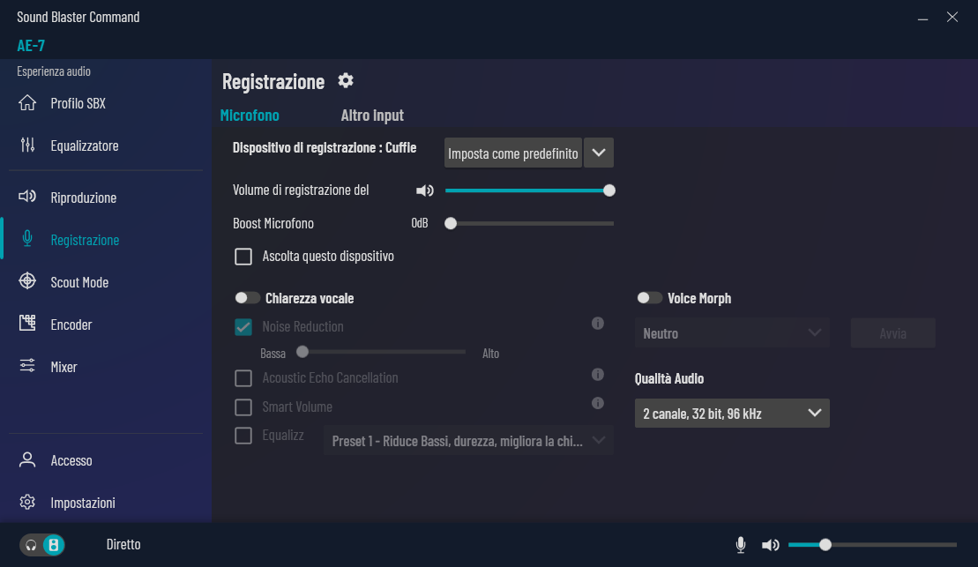The image size is (978, 567).
Task: Click the Boost Microfono slider track
Action: pos(529,223)
